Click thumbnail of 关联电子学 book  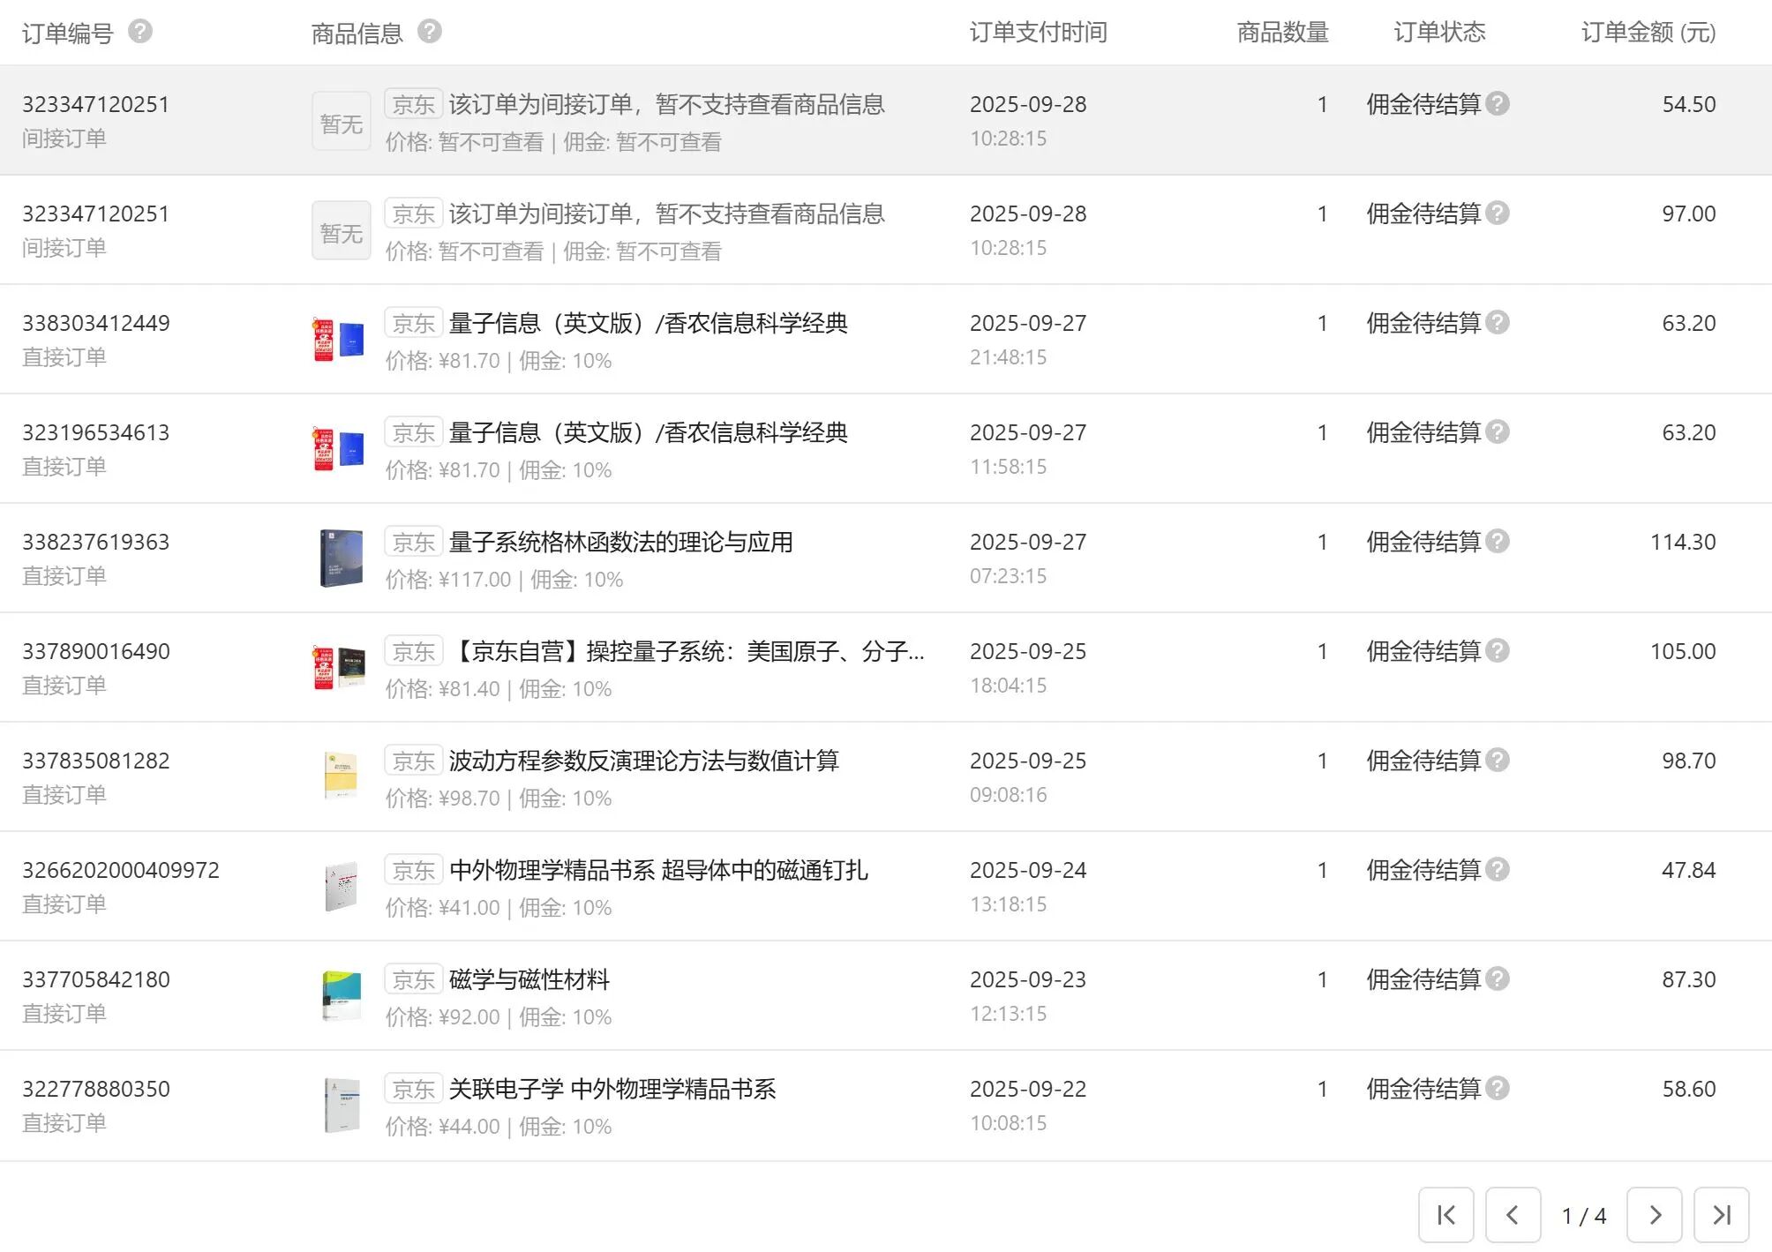(x=342, y=1106)
